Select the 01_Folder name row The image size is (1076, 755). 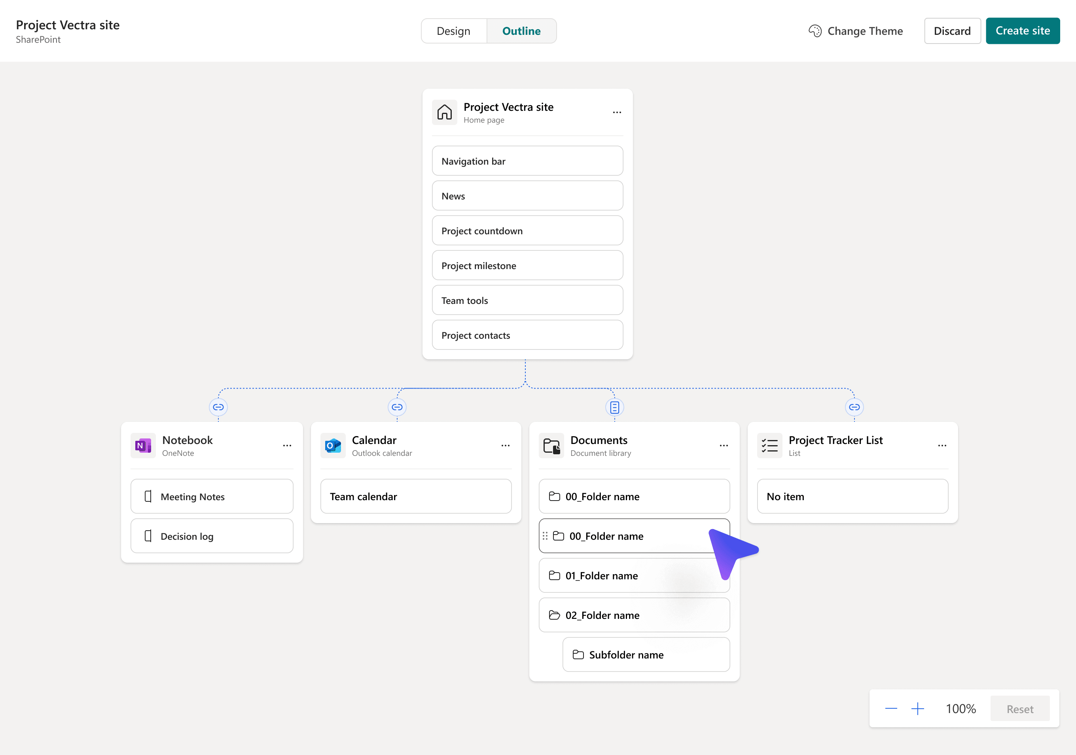[634, 575]
